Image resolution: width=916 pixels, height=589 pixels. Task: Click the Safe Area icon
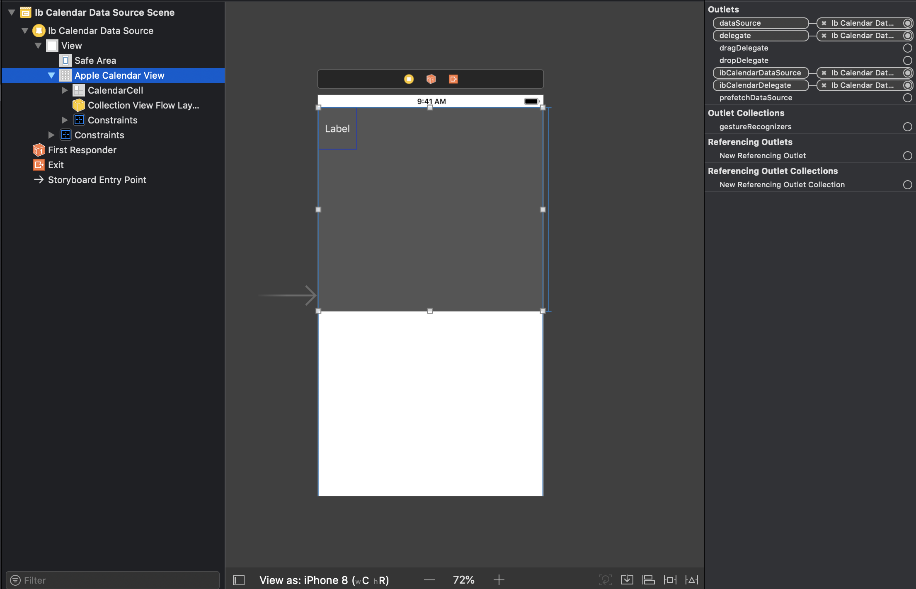click(65, 60)
